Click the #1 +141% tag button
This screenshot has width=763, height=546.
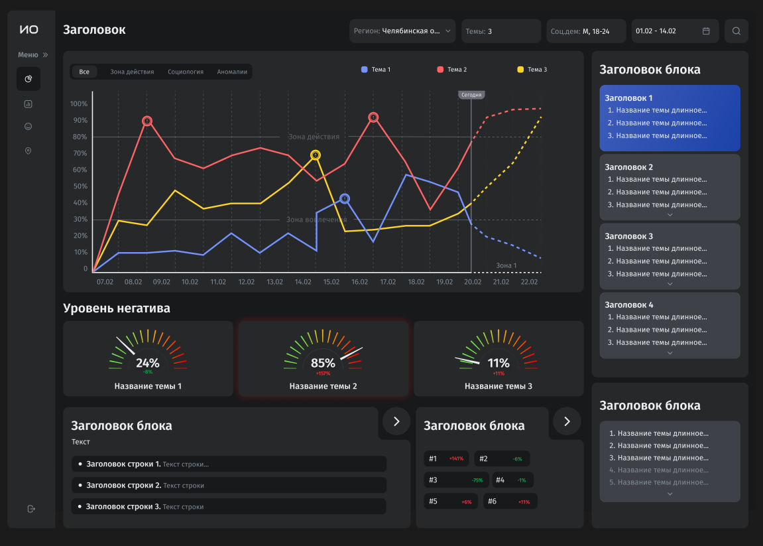(446, 459)
